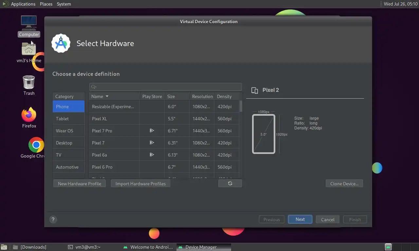419x251 pixels.
Task: Click the help question mark icon
Action: (53, 220)
